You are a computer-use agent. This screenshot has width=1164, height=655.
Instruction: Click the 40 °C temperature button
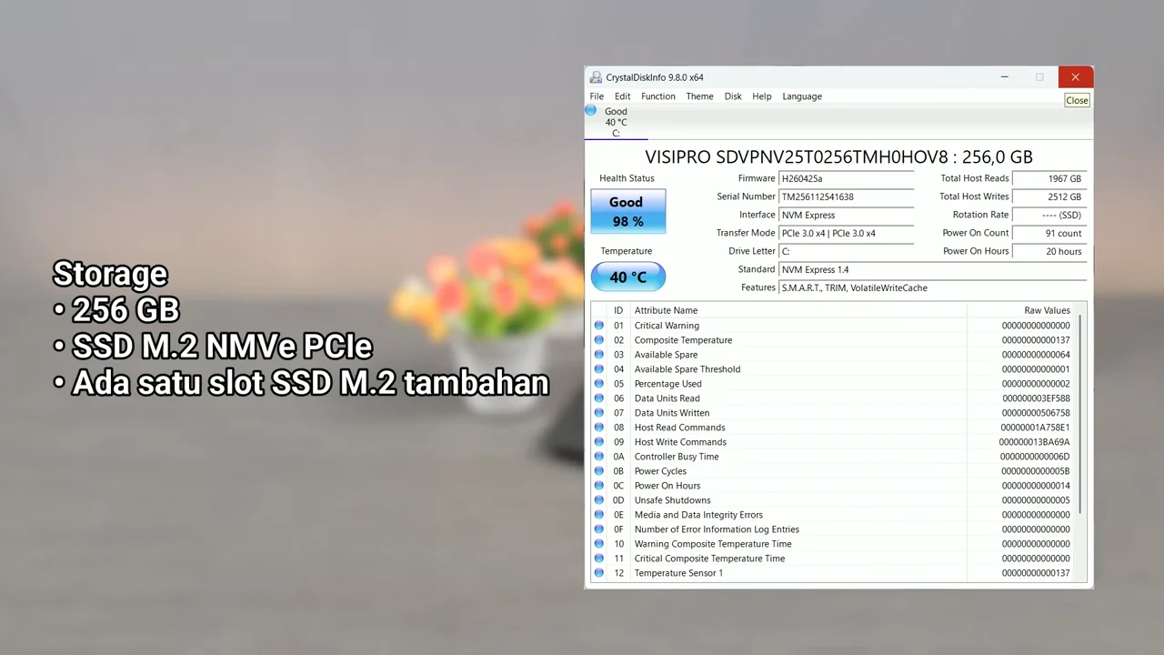(x=628, y=277)
